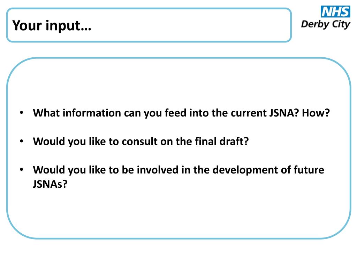Click the blue NHS logo

(x=335, y=11)
